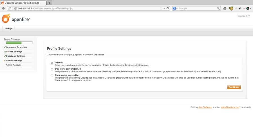Screen dimensions: 253x138
Task: Click Admin Account setup step
Action: click(x=14, y=65)
